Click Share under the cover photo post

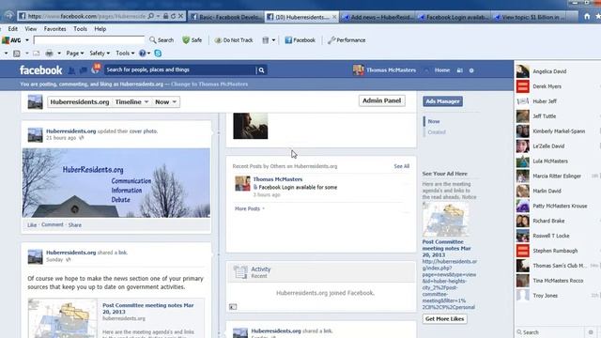(x=75, y=225)
